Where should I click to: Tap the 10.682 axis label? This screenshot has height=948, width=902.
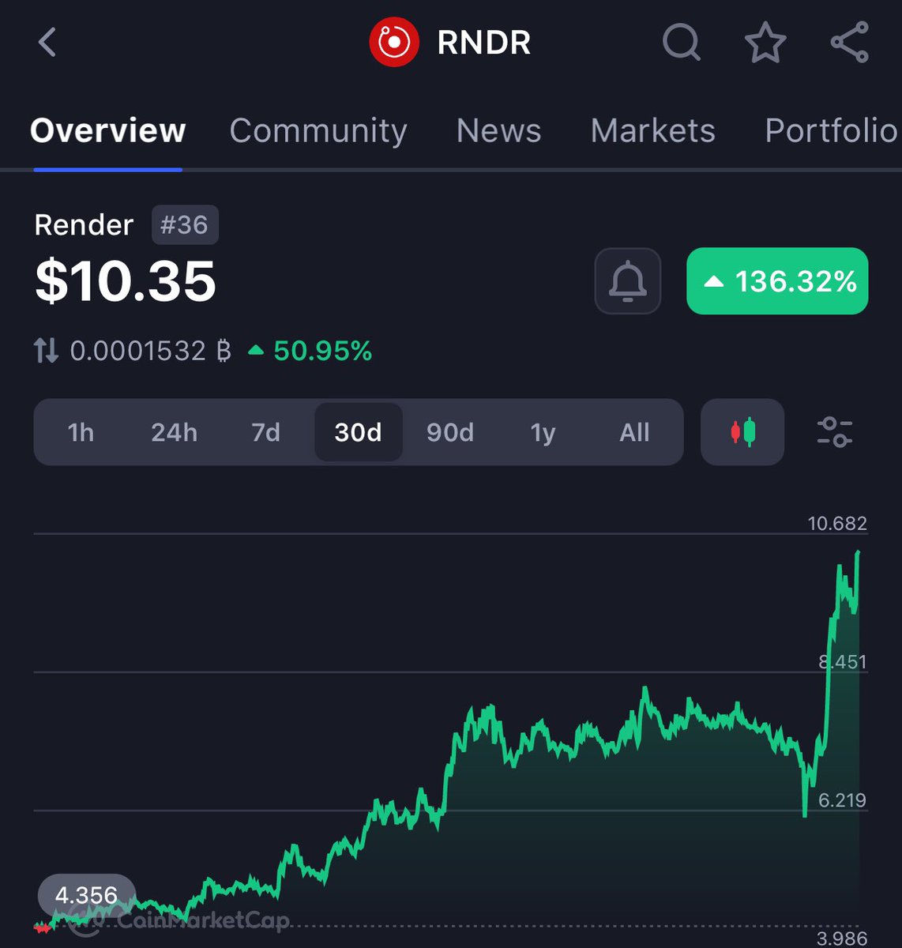836,523
